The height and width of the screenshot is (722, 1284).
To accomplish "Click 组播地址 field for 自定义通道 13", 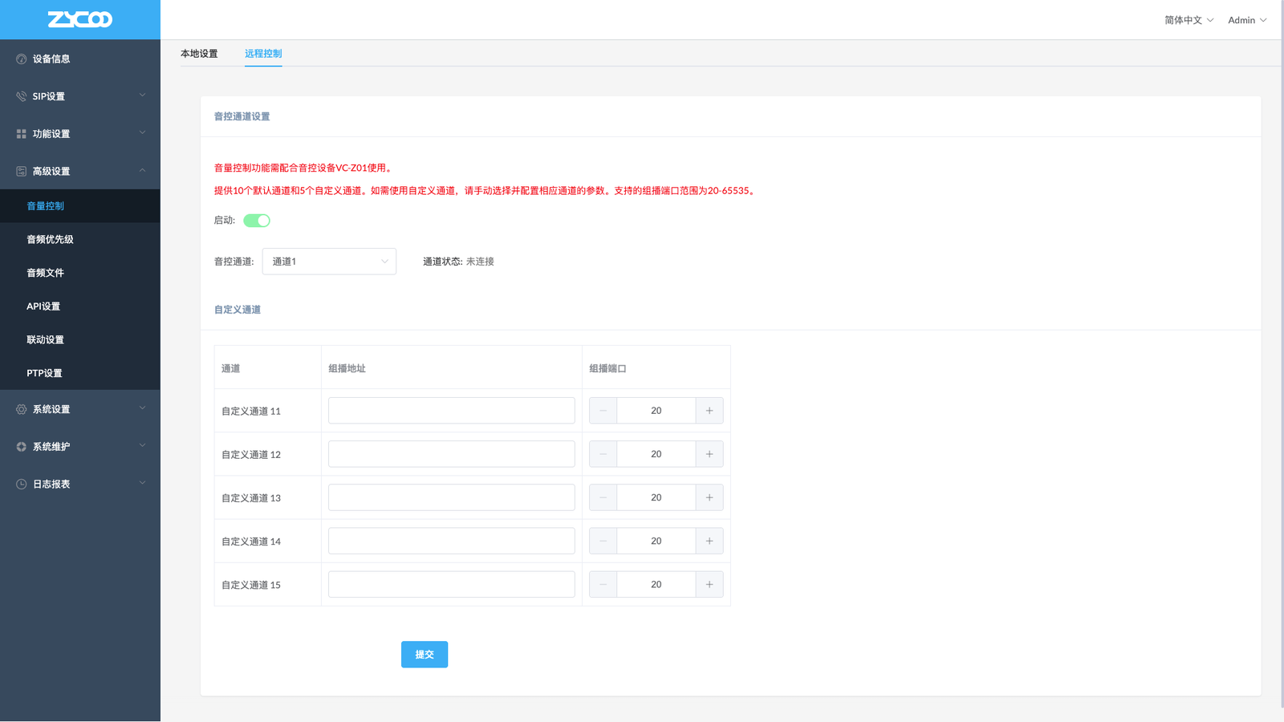I will coord(451,497).
